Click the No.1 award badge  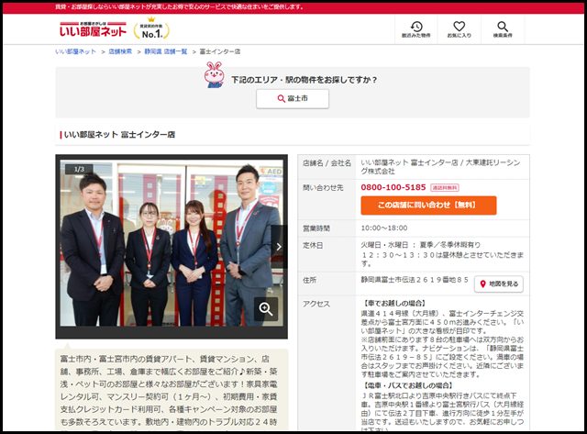[x=151, y=29]
